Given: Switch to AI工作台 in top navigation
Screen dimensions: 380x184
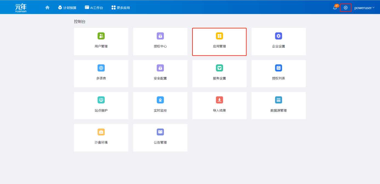Looking at the screenshot, I should click(x=94, y=8).
